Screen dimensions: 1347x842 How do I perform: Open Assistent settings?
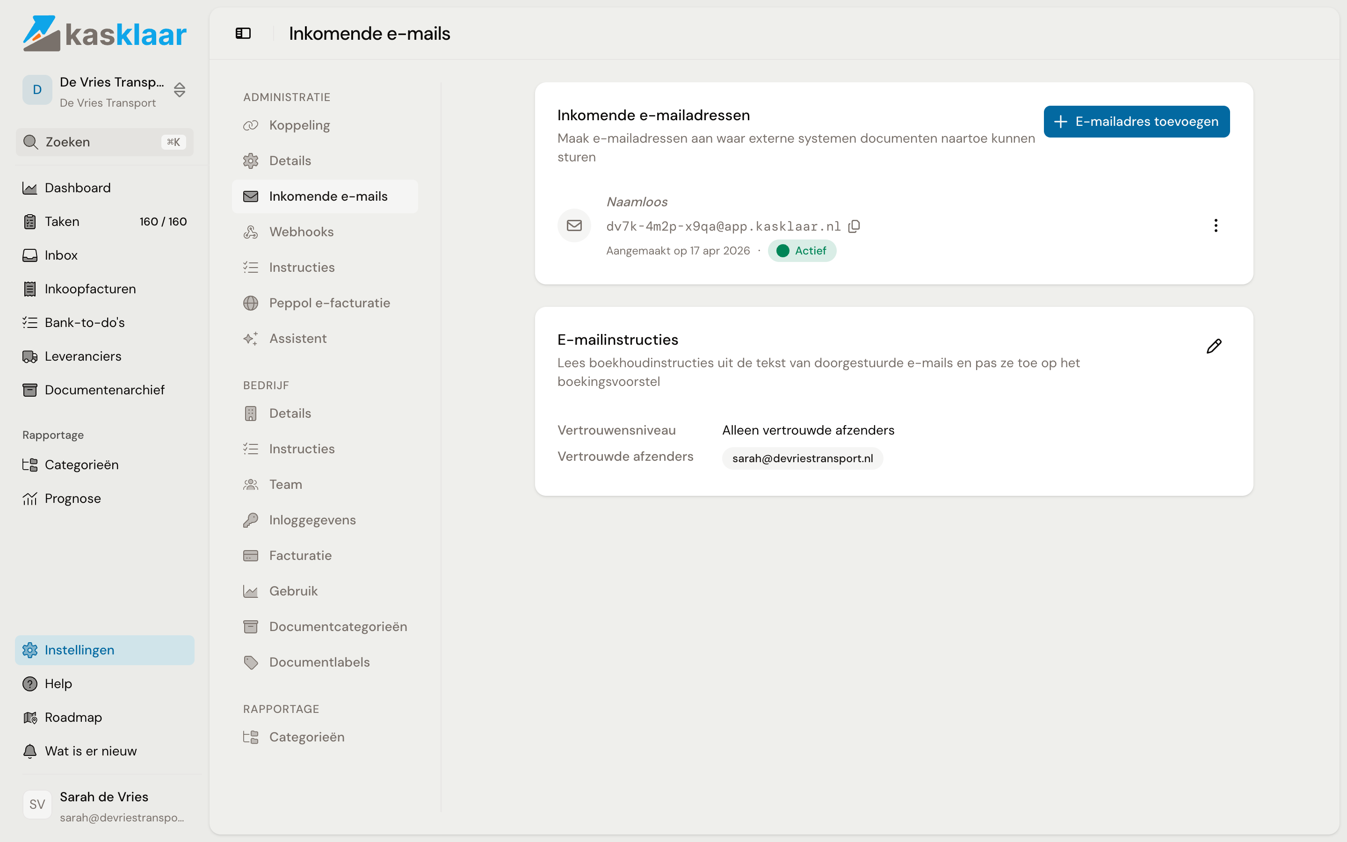(325, 339)
